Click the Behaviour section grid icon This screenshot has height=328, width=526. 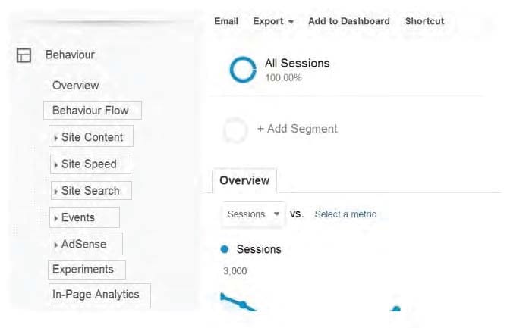(24, 55)
